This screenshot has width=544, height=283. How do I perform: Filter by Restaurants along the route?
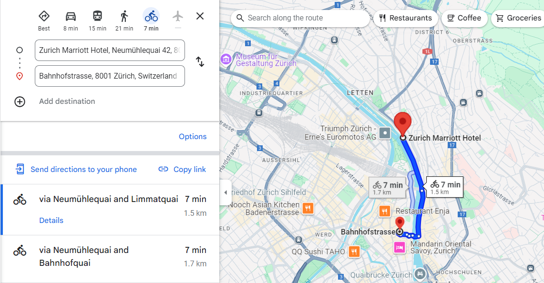point(405,18)
